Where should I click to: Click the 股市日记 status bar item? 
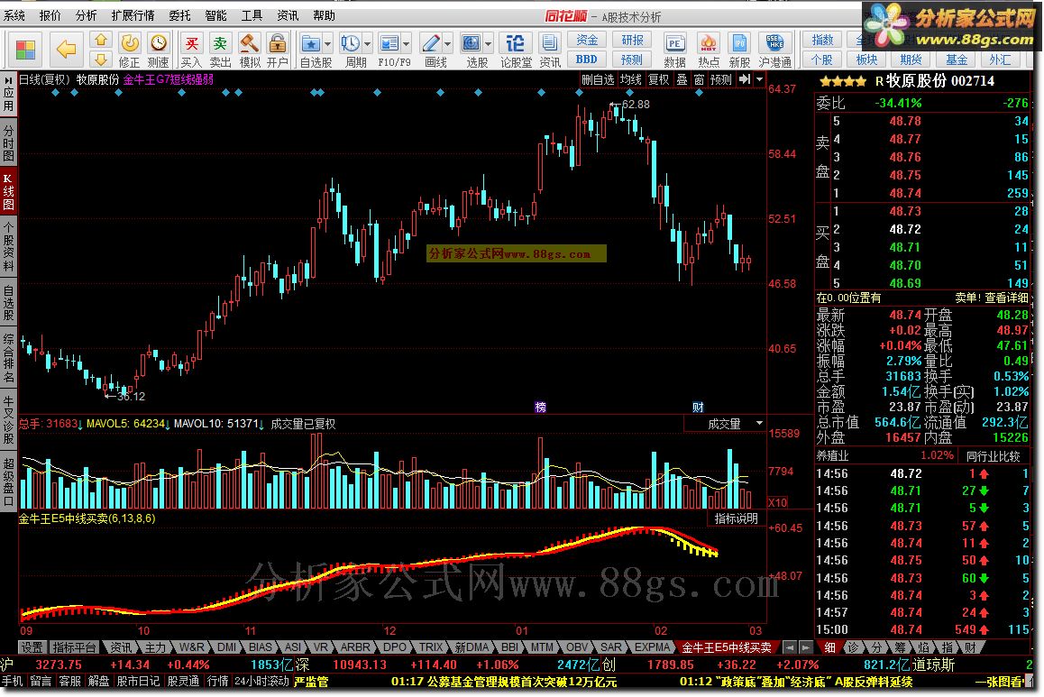[139, 681]
